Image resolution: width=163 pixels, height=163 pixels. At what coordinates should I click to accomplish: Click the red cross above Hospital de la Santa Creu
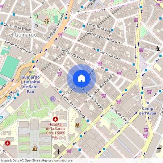pos(55,119)
